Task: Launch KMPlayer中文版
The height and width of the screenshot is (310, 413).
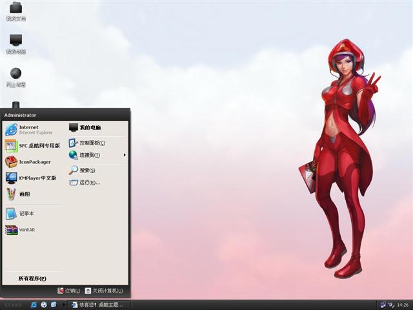Action: pyautogui.click(x=34, y=178)
